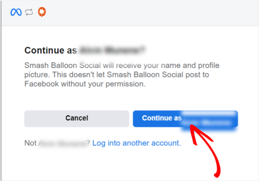
Task: Confirm with the blue Continue as button
Action: tap(161, 118)
